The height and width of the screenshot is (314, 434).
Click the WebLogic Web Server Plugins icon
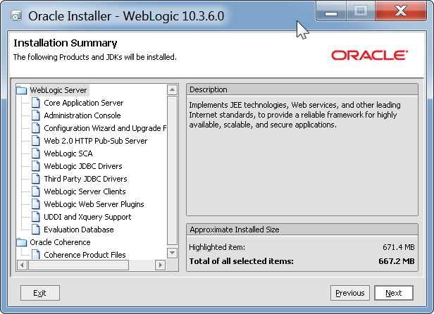(35, 204)
